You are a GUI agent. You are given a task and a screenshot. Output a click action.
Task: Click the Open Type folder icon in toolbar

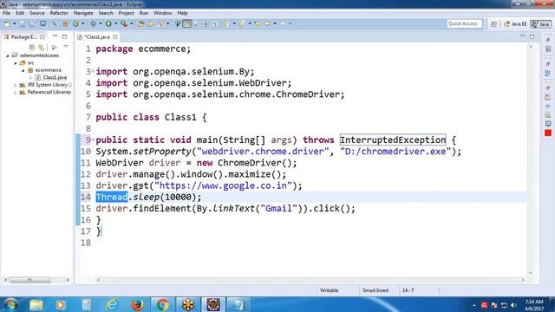140,23
